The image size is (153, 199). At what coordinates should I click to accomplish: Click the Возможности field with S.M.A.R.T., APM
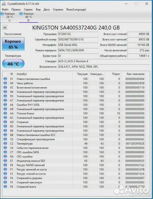pos(104,67)
